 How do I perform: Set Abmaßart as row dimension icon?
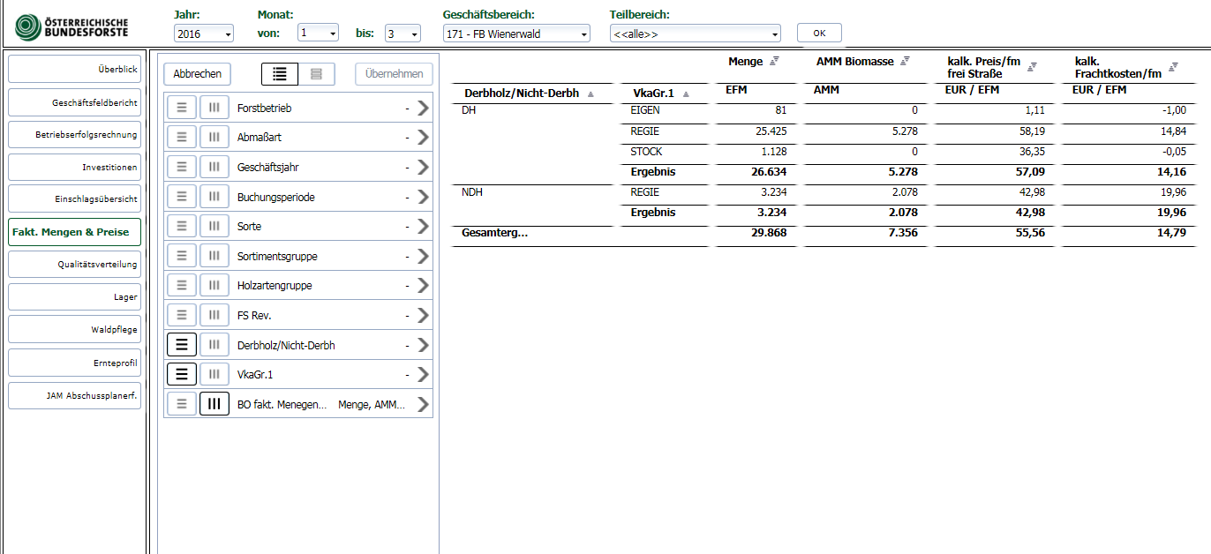click(182, 138)
